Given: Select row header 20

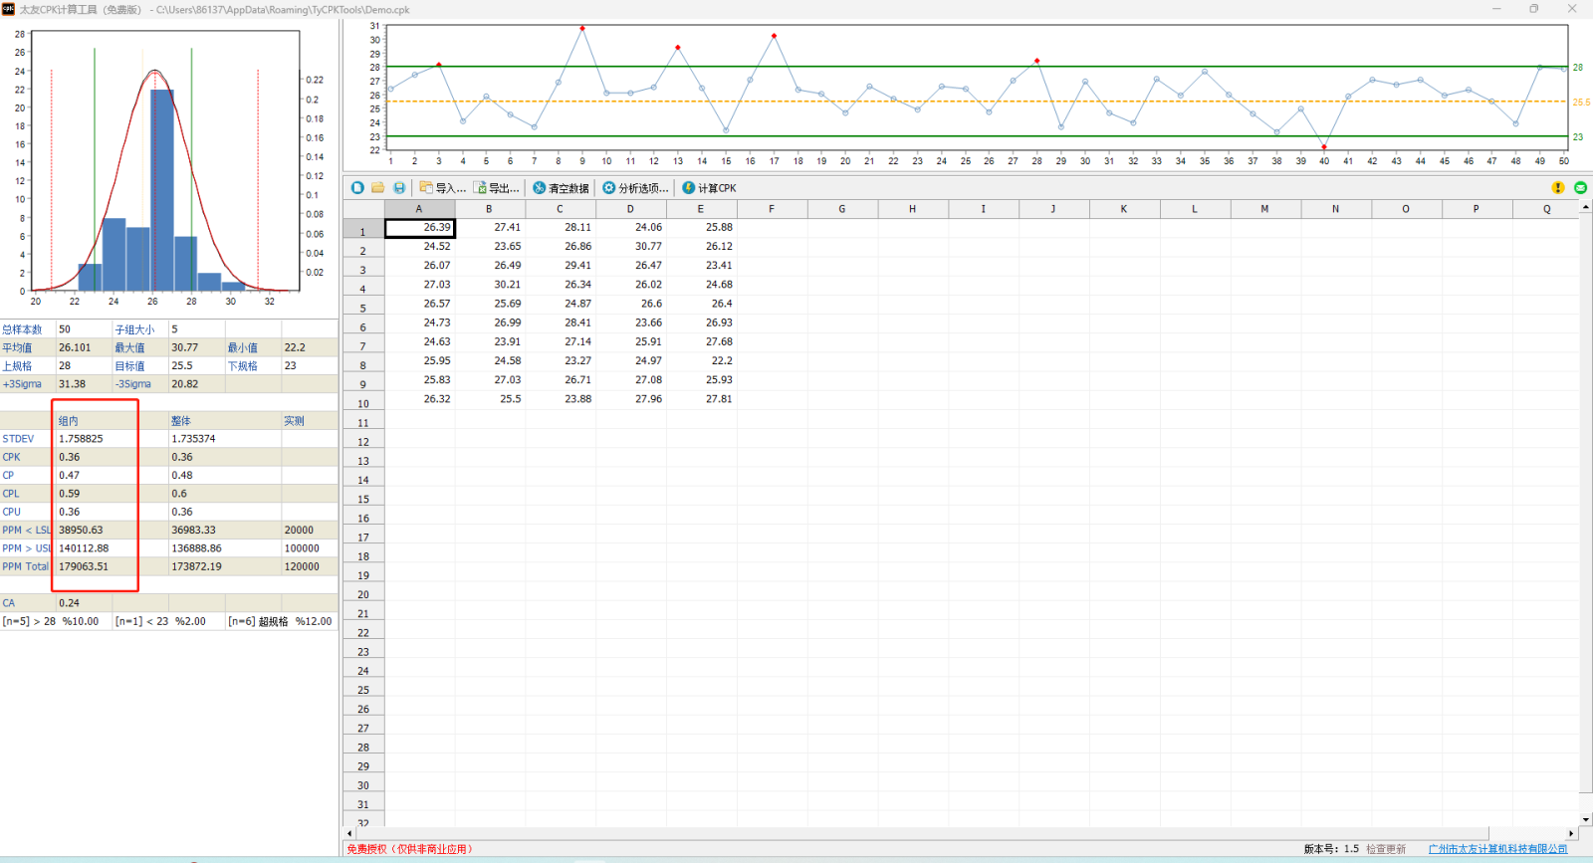Looking at the screenshot, I should pyautogui.click(x=363, y=592).
